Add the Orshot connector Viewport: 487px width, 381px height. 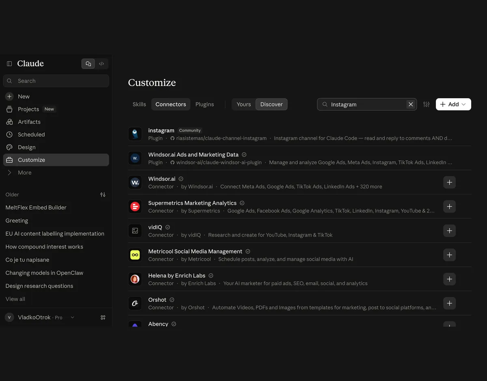[449, 303]
